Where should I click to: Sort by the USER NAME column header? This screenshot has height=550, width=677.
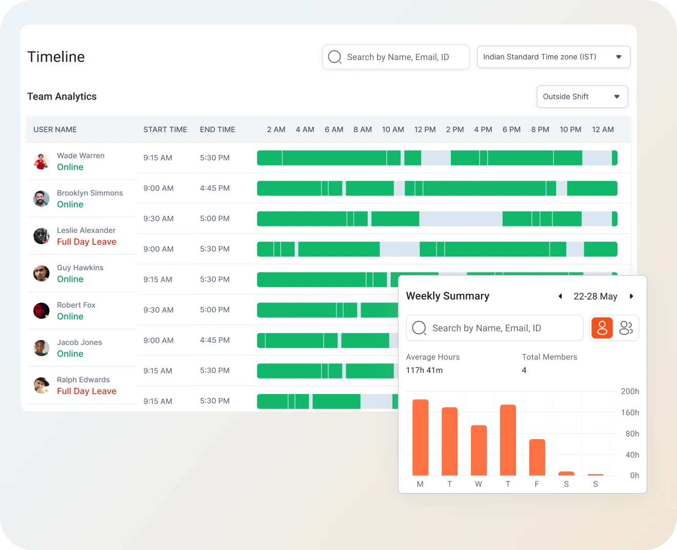click(x=55, y=129)
